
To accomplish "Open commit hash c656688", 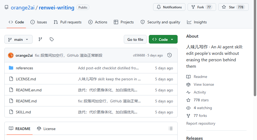I will click(x=139, y=55).
